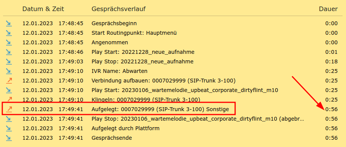This screenshot has width=346, height=147.
Task: Click the Gesprächsverlauf column header
Action: (x=119, y=9)
